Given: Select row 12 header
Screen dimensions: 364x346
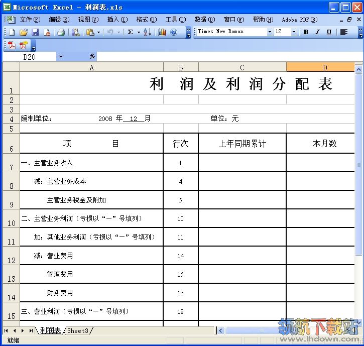Looking at the screenshot, I should (x=11, y=256).
